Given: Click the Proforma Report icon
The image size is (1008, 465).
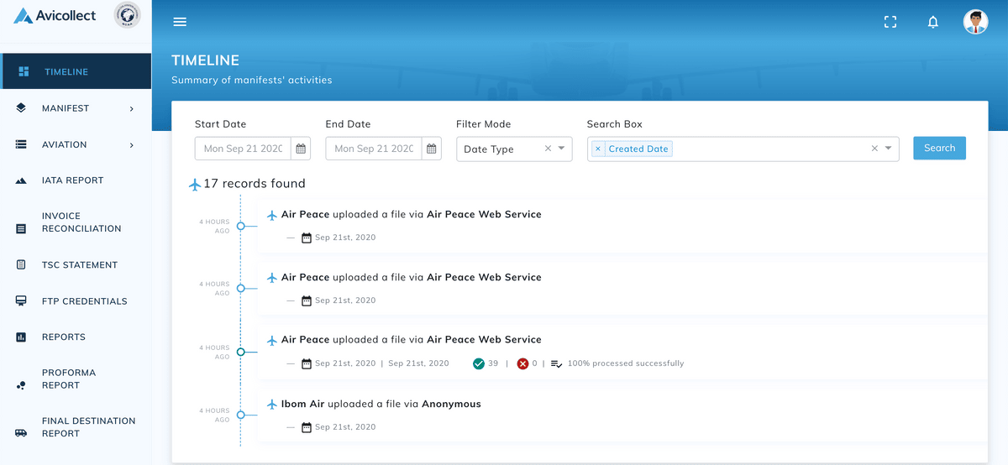Looking at the screenshot, I should 21,385.
